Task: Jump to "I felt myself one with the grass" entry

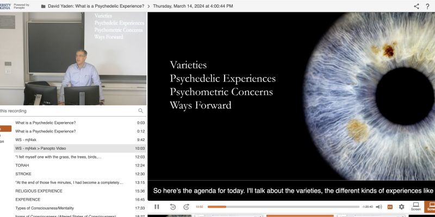Action: [80, 157]
